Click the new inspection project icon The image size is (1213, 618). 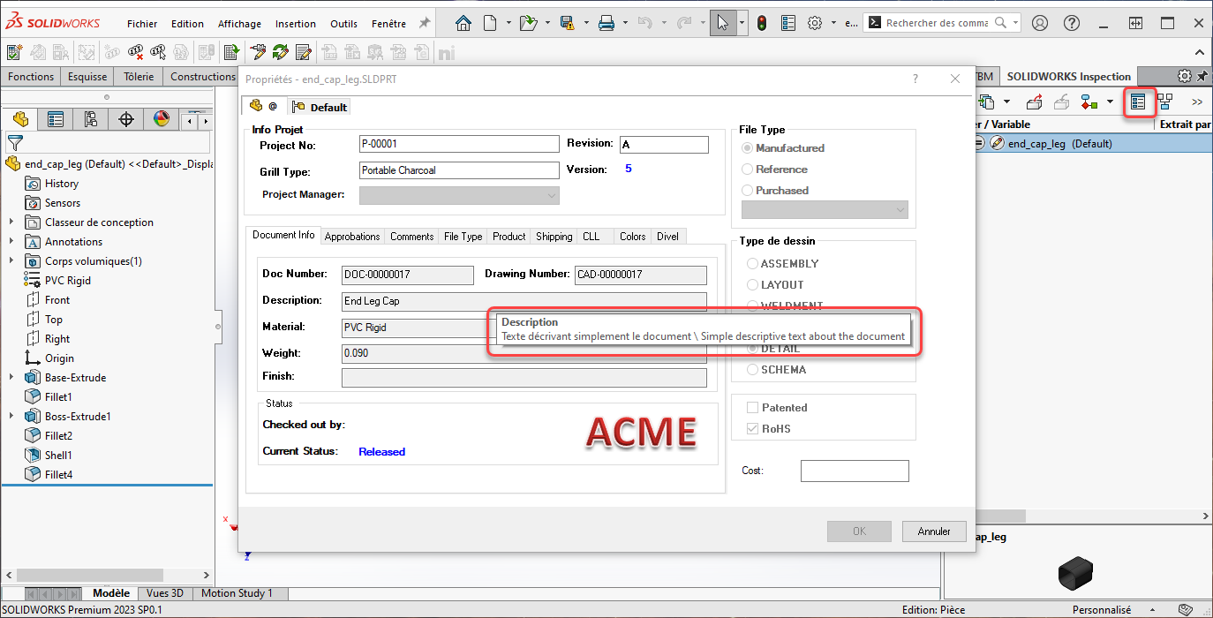pos(15,53)
